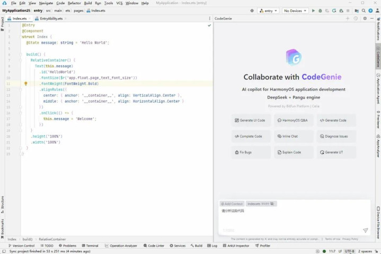
Task: Click the green Run button in toolbar
Action: (x=313, y=11)
